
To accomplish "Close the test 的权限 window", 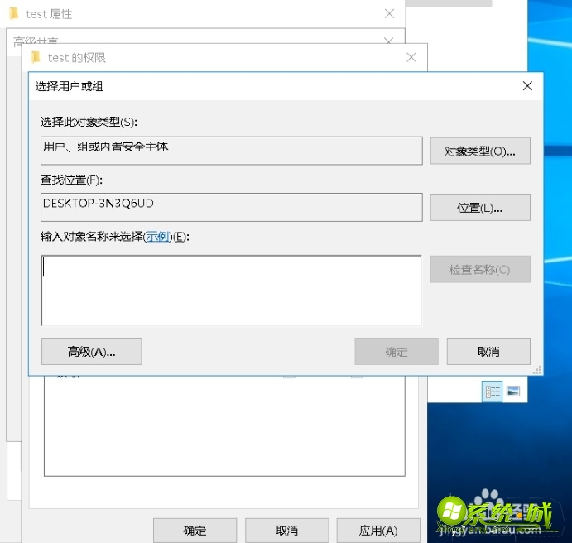I will point(411,57).
